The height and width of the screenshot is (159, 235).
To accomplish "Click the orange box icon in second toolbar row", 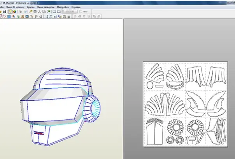I will click(23, 16).
